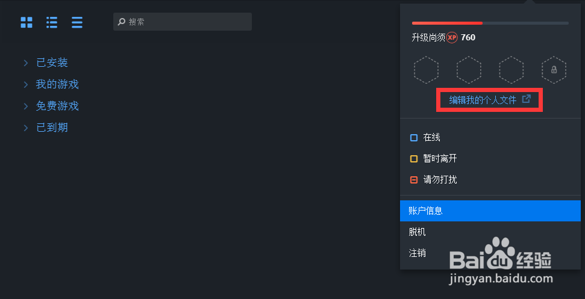Select the second empty hexagon badge slot
The width and height of the screenshot is (585, 299).
point(469,70)
